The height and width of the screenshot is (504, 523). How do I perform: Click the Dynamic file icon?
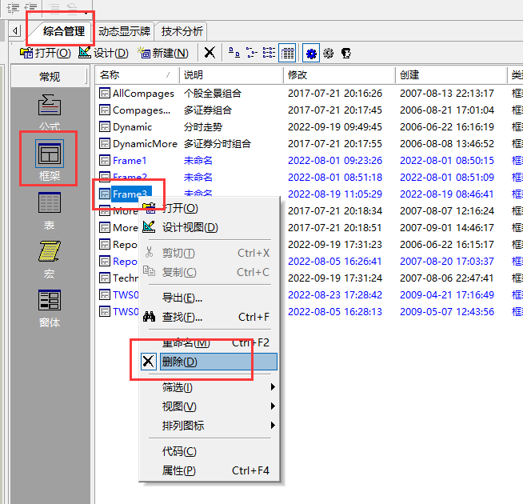(x=105, y=127)
